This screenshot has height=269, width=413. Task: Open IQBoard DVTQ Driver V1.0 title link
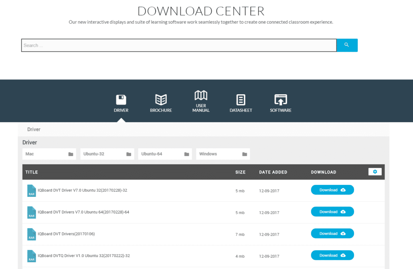[x=84, y=255]
